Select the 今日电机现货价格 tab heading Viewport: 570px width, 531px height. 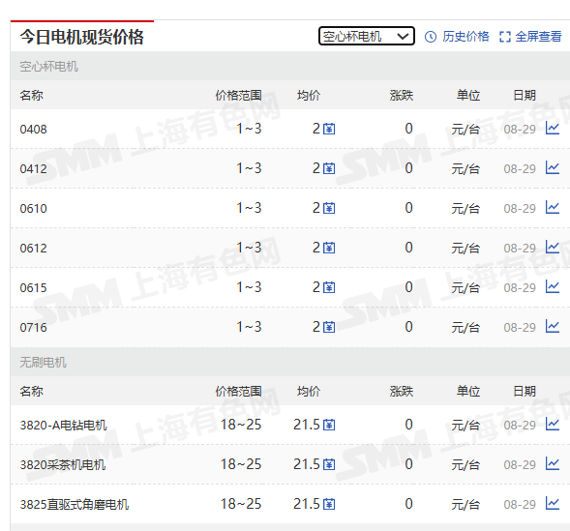click(82, 37)
